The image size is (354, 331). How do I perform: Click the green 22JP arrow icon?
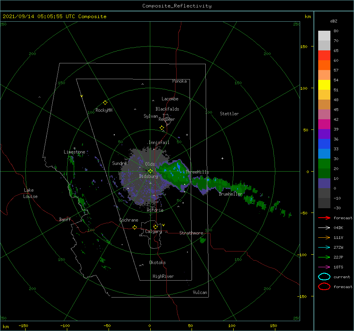[324, 257]
